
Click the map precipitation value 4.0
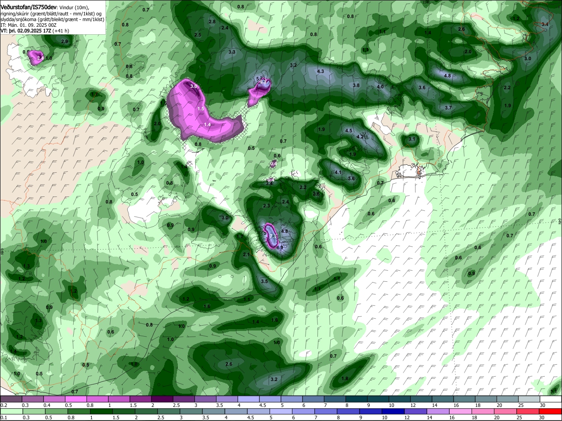(380, 87)
